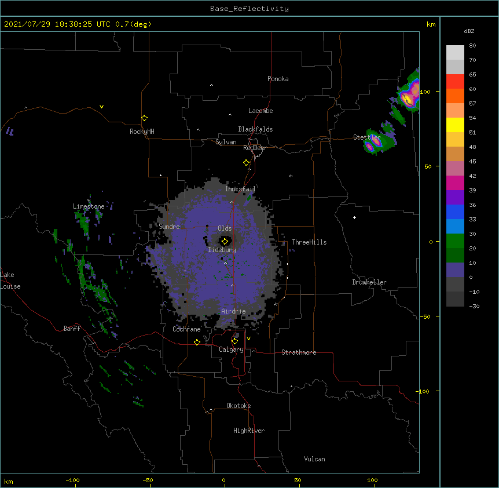Click the 60 dBZ orange legend swatch
499x488 pixels.
coord(455,96)
